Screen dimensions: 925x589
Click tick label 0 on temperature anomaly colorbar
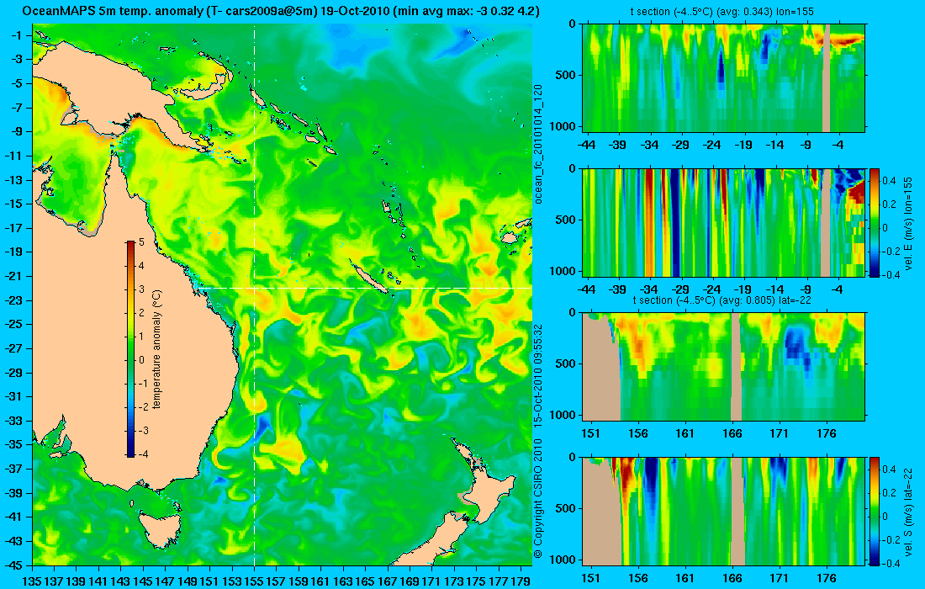pos(141,360)
